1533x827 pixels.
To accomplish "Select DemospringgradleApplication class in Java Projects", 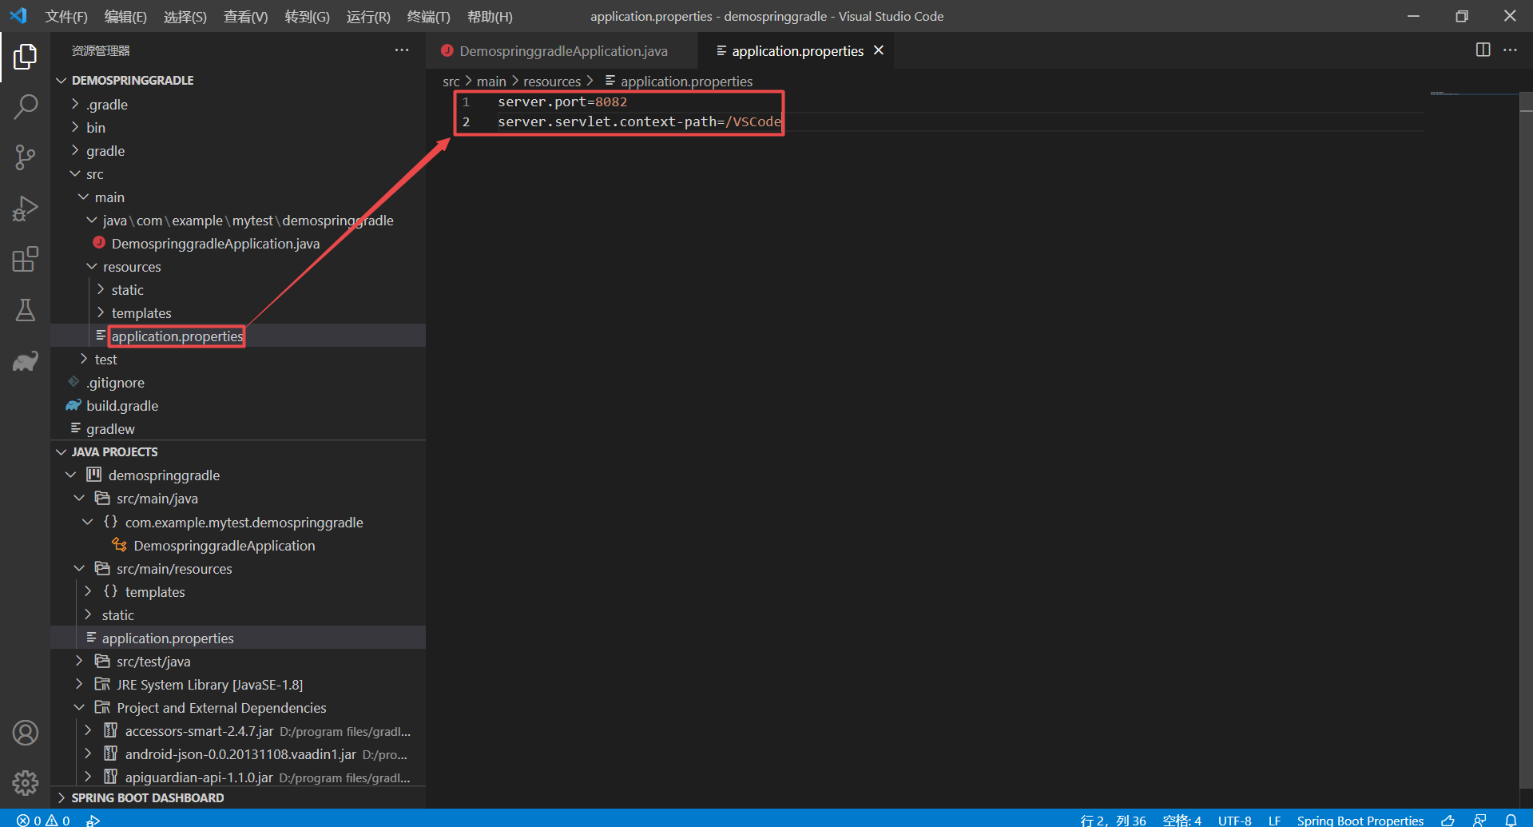I will click(238, 545).
